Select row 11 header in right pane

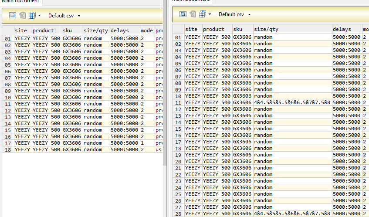[x=178, y=102]
